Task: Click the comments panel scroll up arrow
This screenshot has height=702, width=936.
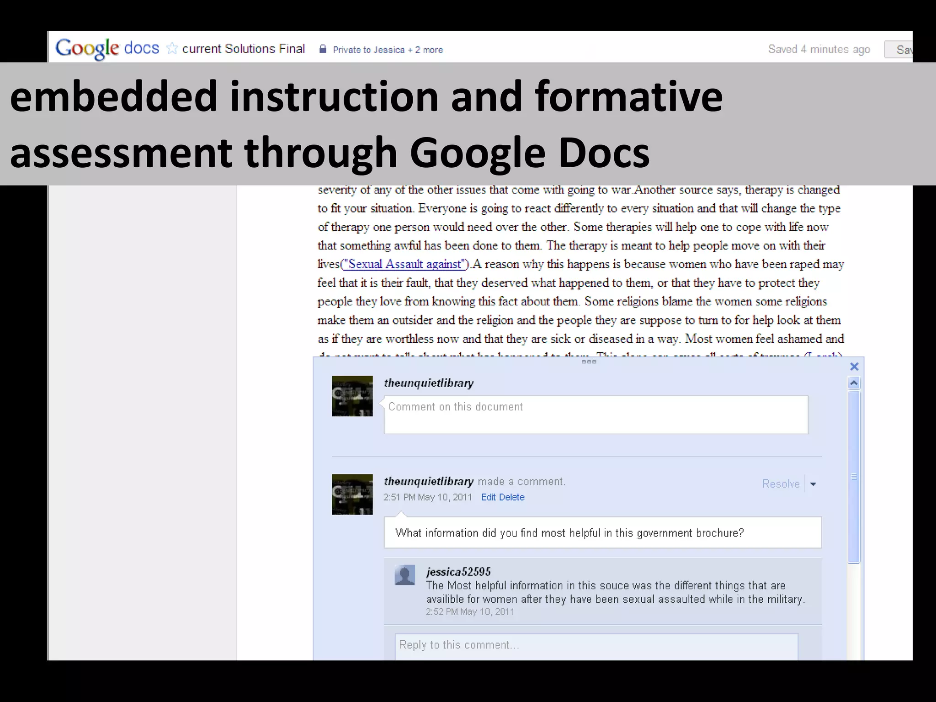Action: click(854, 383)
